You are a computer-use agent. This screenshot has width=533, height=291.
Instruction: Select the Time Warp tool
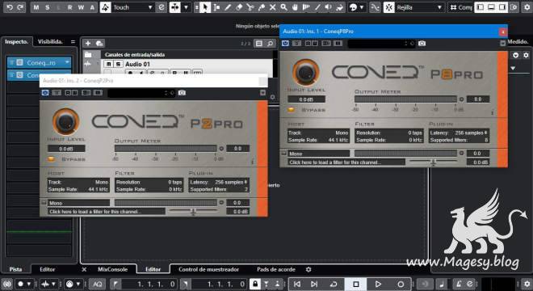tap(306, 7)
